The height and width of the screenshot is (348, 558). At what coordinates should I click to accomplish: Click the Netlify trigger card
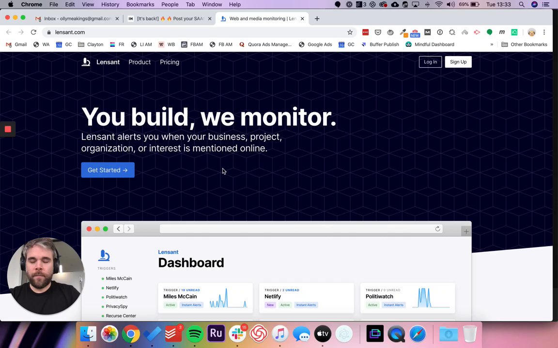(x=307, y=298)
